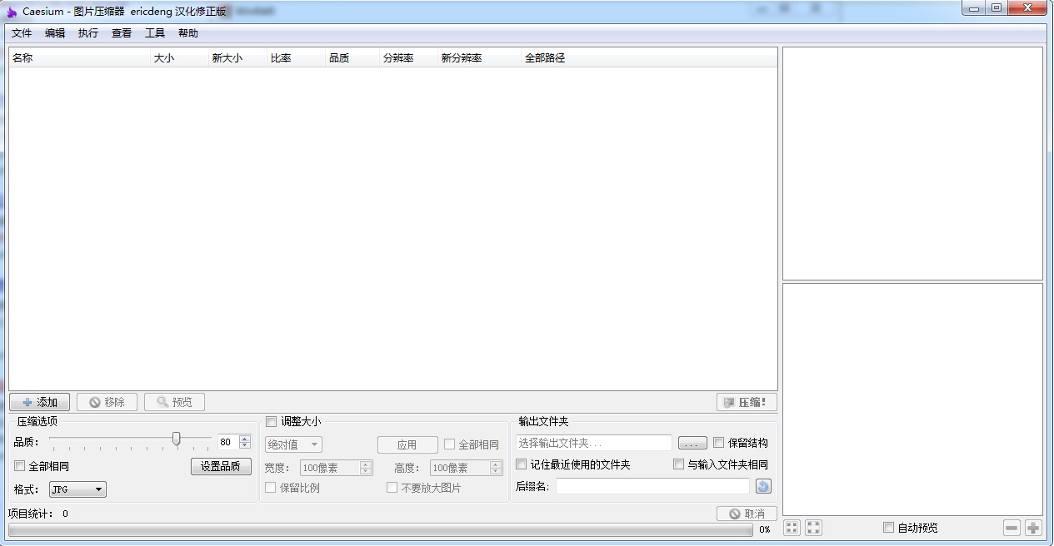This screenshot has width=1054, height=546.
Task: Zoom in preview with plus icon
Action: (x=1033, y=528)
